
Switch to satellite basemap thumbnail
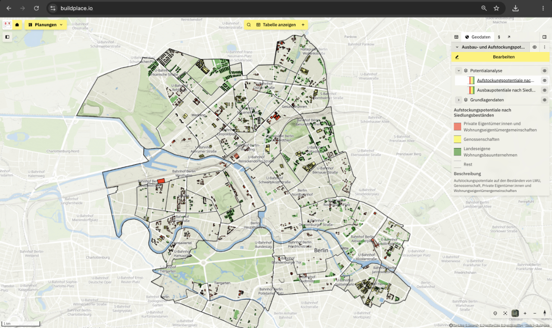coord(515,313)
